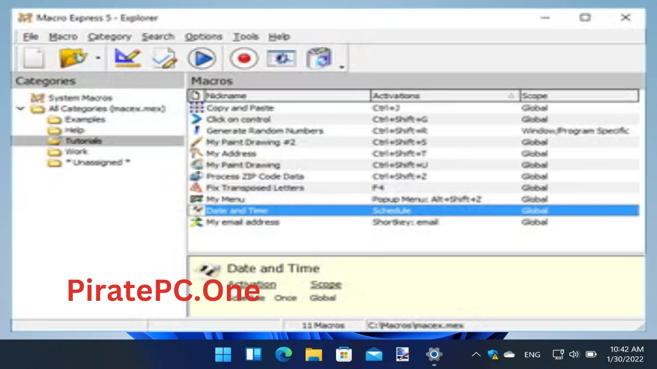Open the Options menu
Screen dimensions: 657x369
(204, 36)
